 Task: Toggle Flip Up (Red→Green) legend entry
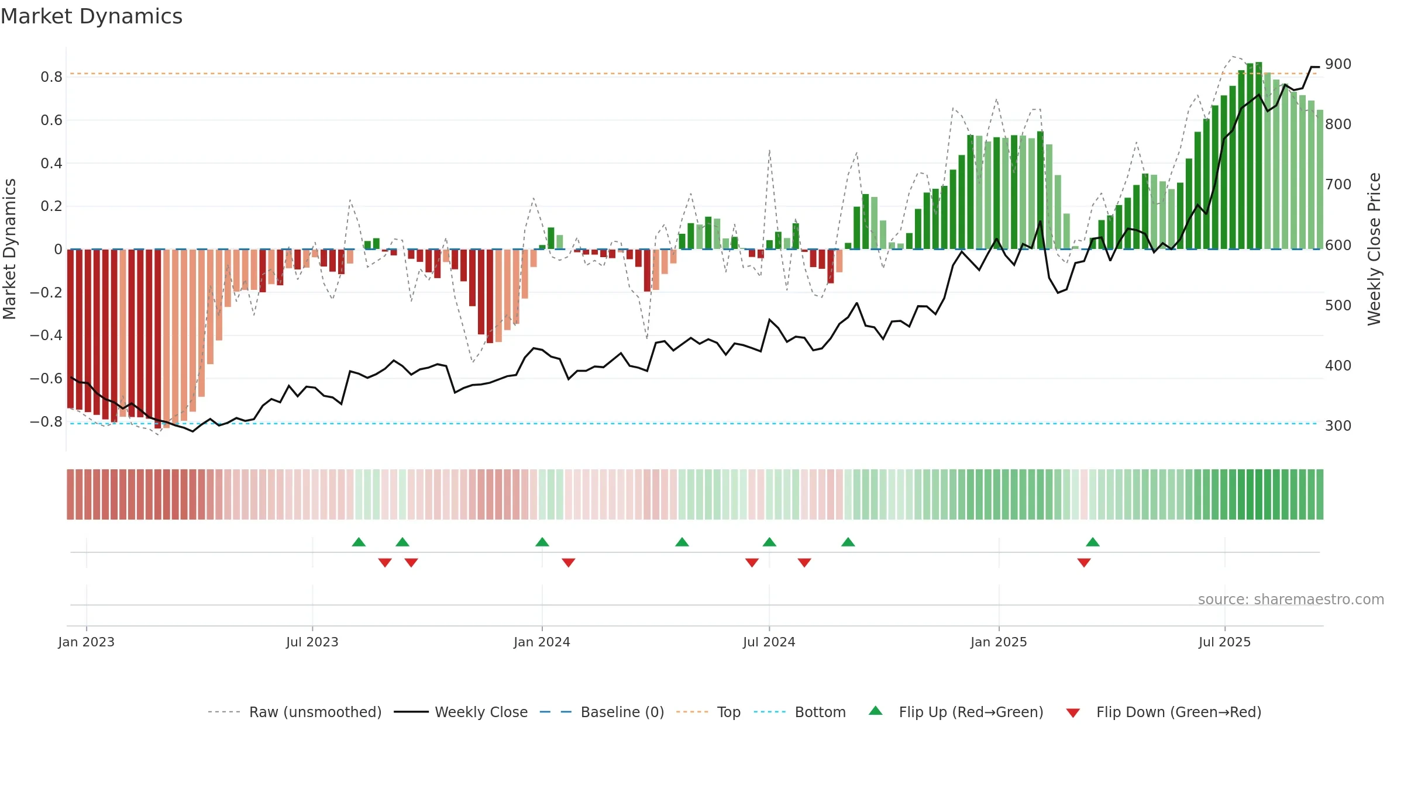click(956, 712)
